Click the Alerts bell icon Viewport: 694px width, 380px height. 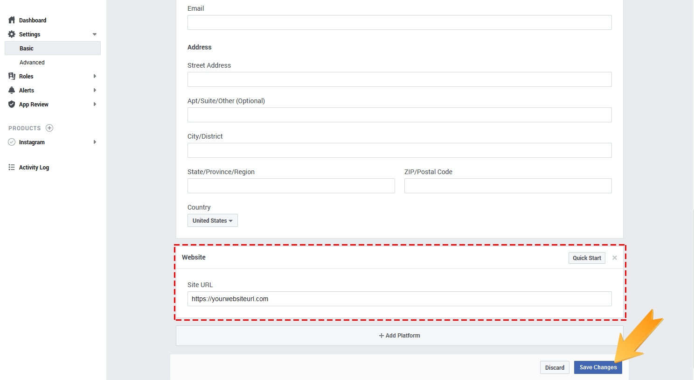click(12, 90)
